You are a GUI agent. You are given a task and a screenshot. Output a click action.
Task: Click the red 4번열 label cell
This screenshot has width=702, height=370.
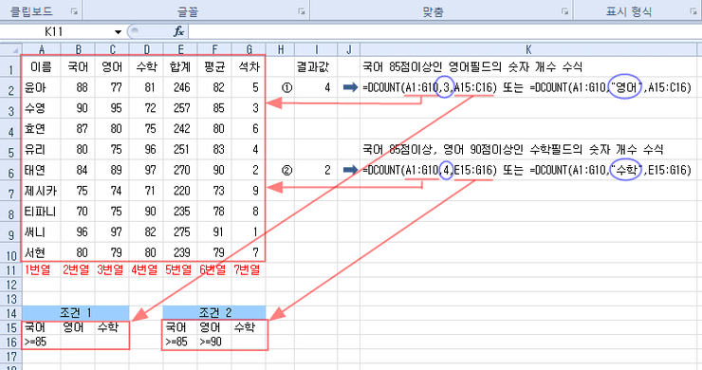(146, 269)
